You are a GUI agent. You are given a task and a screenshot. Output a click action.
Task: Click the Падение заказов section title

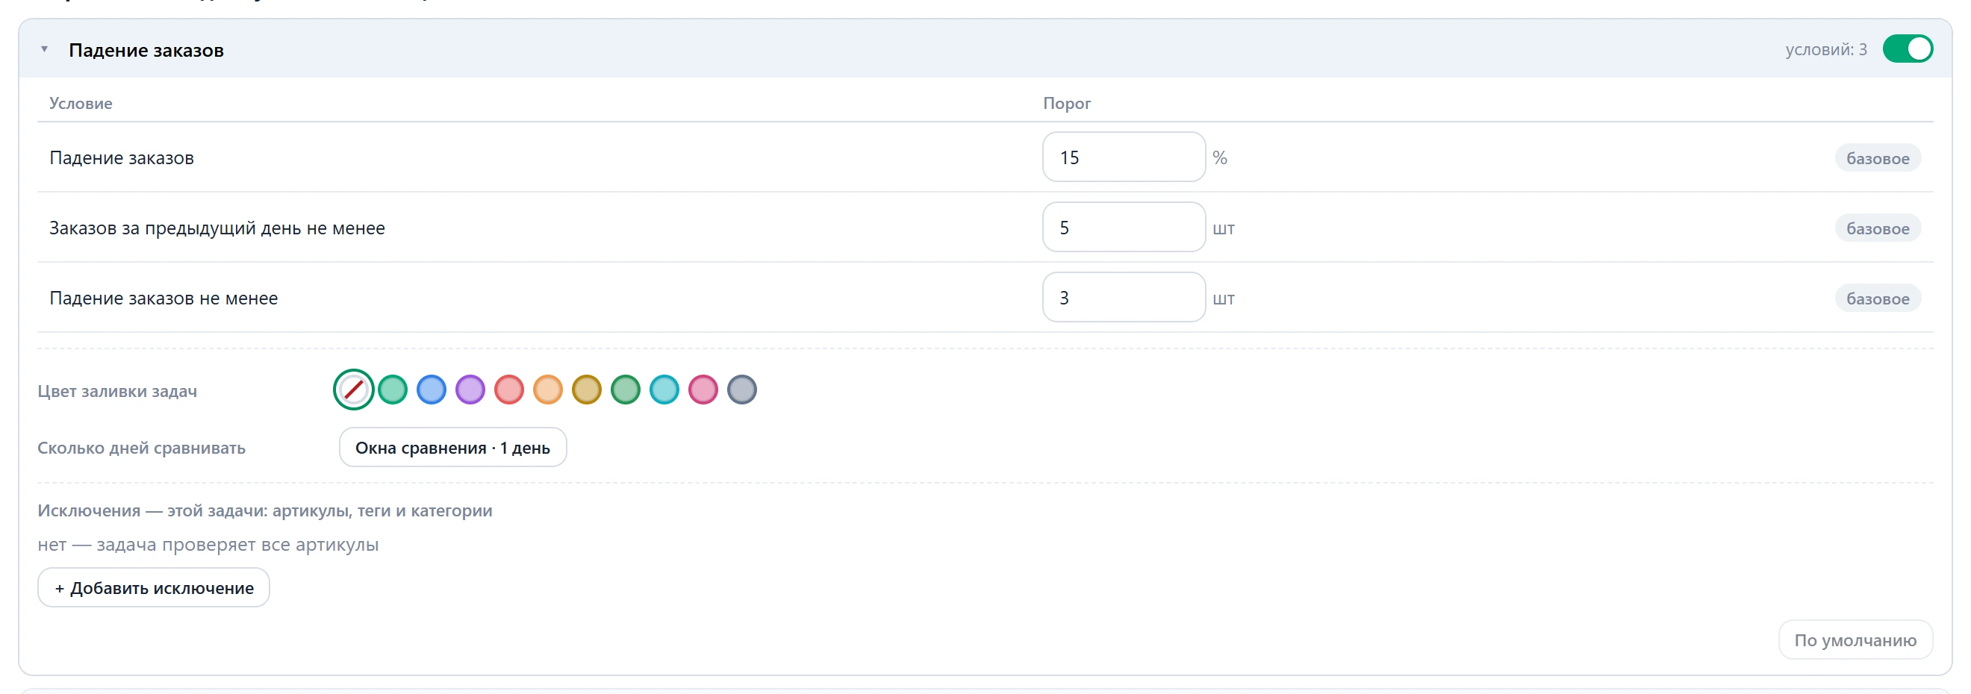pos(146,50)
